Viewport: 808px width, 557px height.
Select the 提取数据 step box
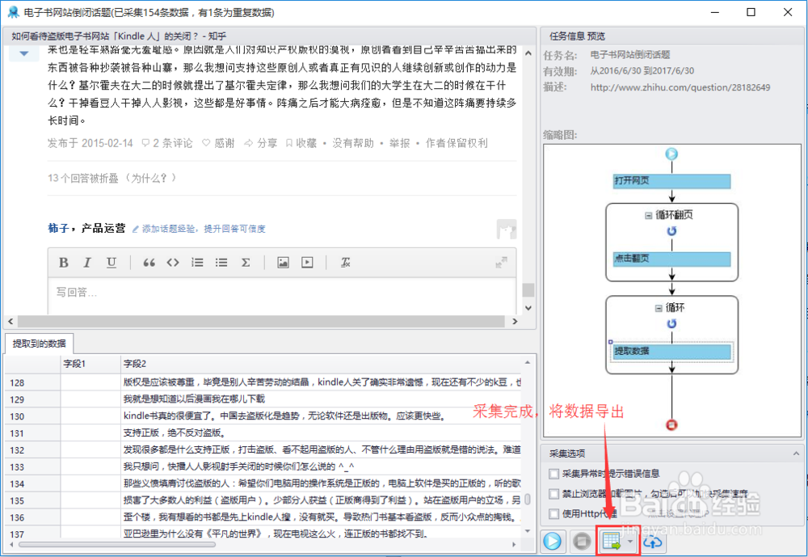[x=671, y=351]
